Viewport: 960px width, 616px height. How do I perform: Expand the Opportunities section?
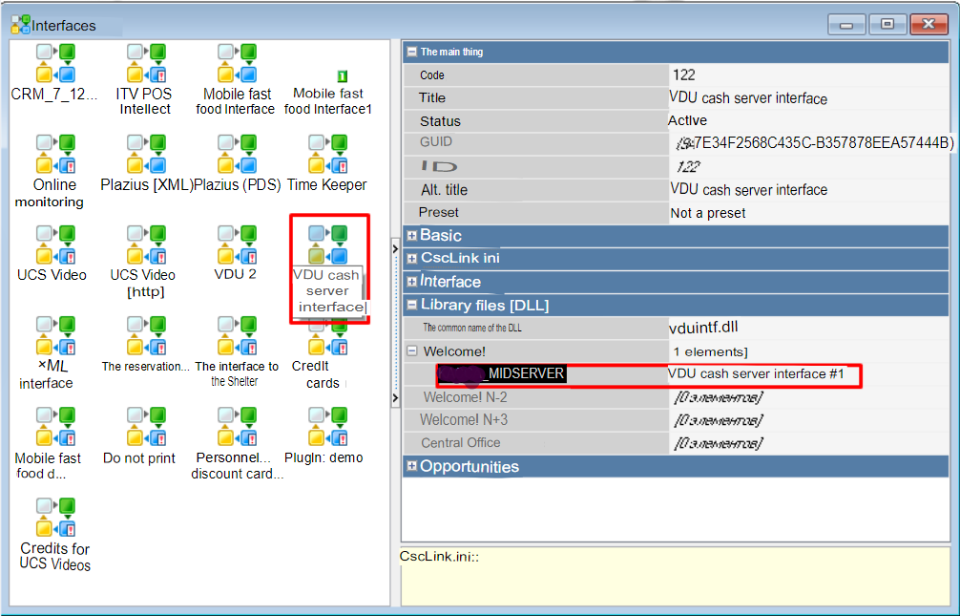(411, 467)
